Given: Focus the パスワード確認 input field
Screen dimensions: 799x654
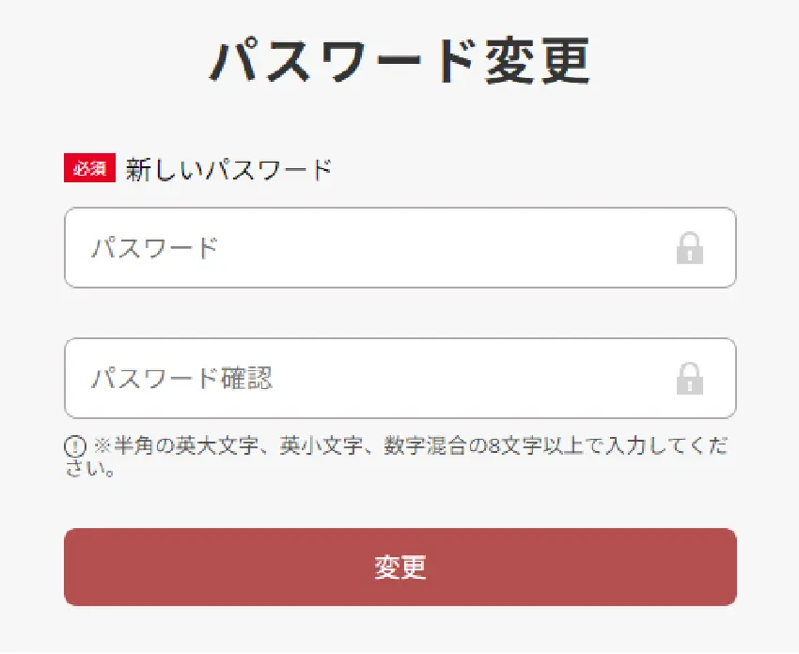Looking at the screenshot, I should (400, 378).
